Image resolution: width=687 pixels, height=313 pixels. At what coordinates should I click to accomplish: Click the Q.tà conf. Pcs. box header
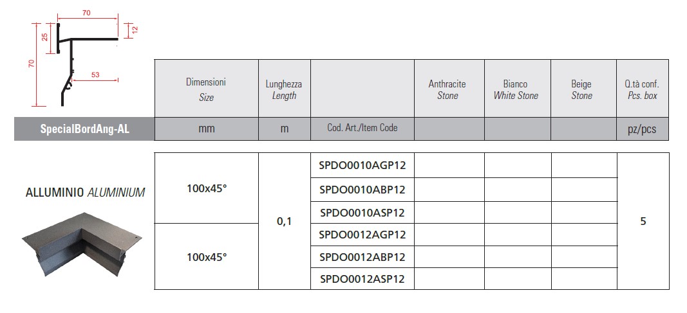[643, 89]
